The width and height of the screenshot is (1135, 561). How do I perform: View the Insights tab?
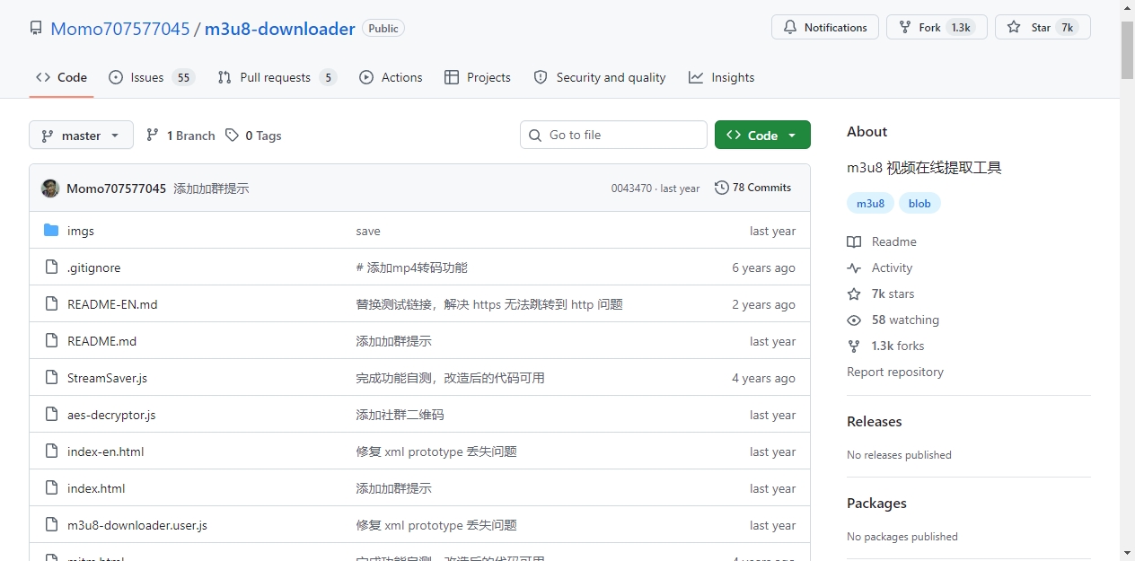721,77
